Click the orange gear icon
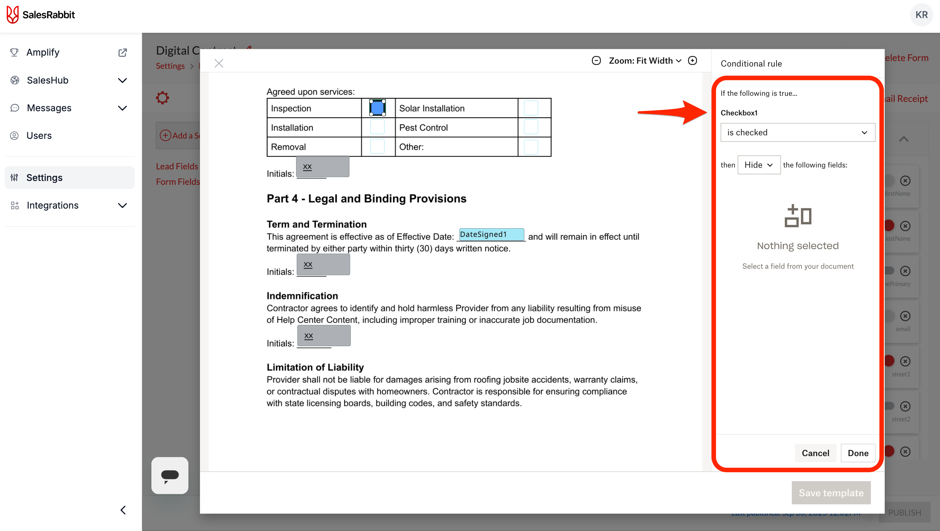This screenshot has height=531, width=940. (162, 98)
